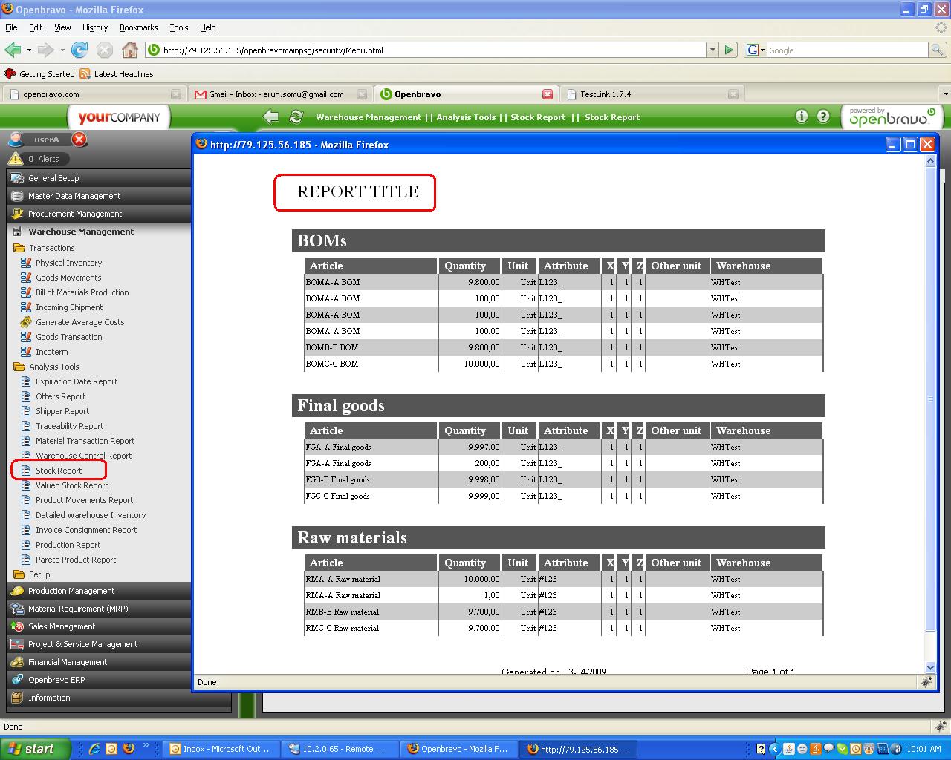Collapse the Transactions folder

(19, 248)
